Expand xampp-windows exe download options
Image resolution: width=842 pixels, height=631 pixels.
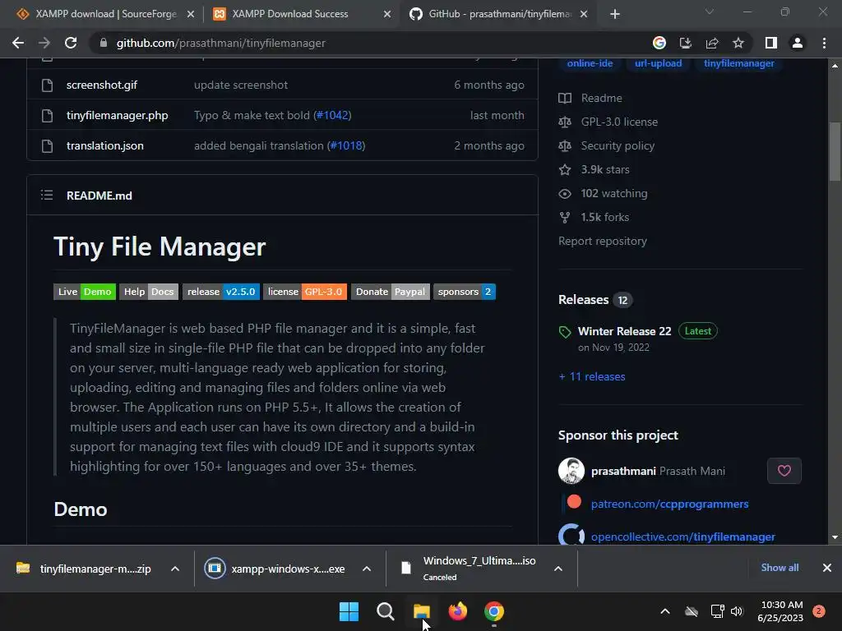[x=367, y=569]
